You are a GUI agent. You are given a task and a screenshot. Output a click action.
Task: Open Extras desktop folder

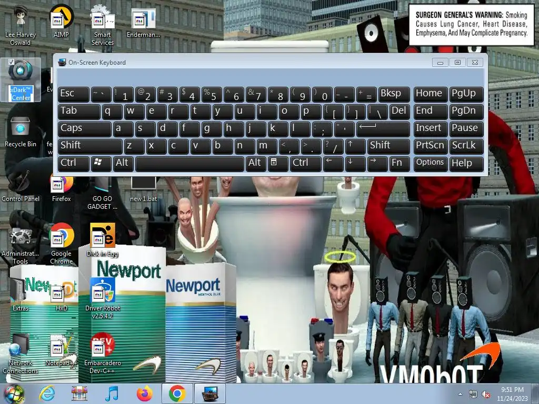coord(21,295)
